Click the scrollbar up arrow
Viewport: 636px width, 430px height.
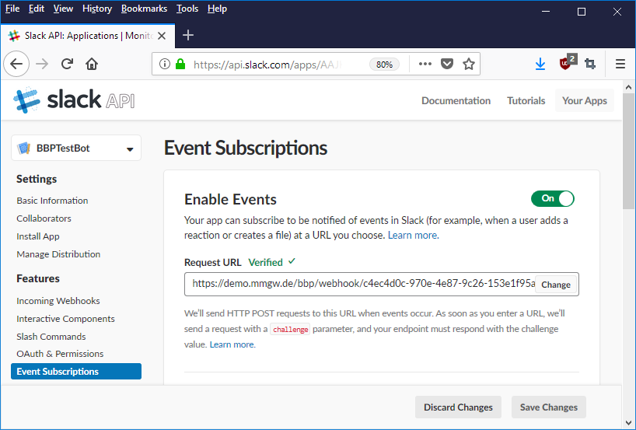point(628,87)
